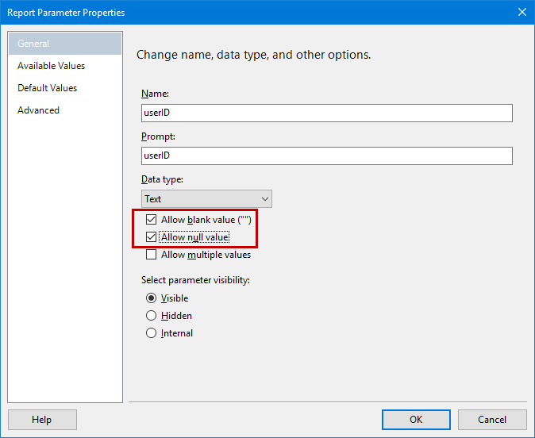
Task: Enable Allow multiple values checkbox
Action: [152, 255]
